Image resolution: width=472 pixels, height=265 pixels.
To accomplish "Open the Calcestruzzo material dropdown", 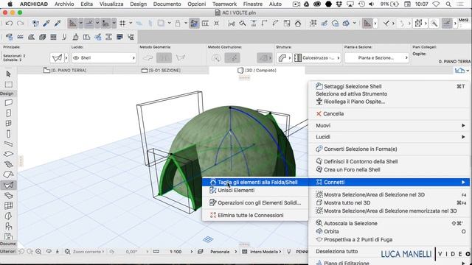I will click(317, 57).
